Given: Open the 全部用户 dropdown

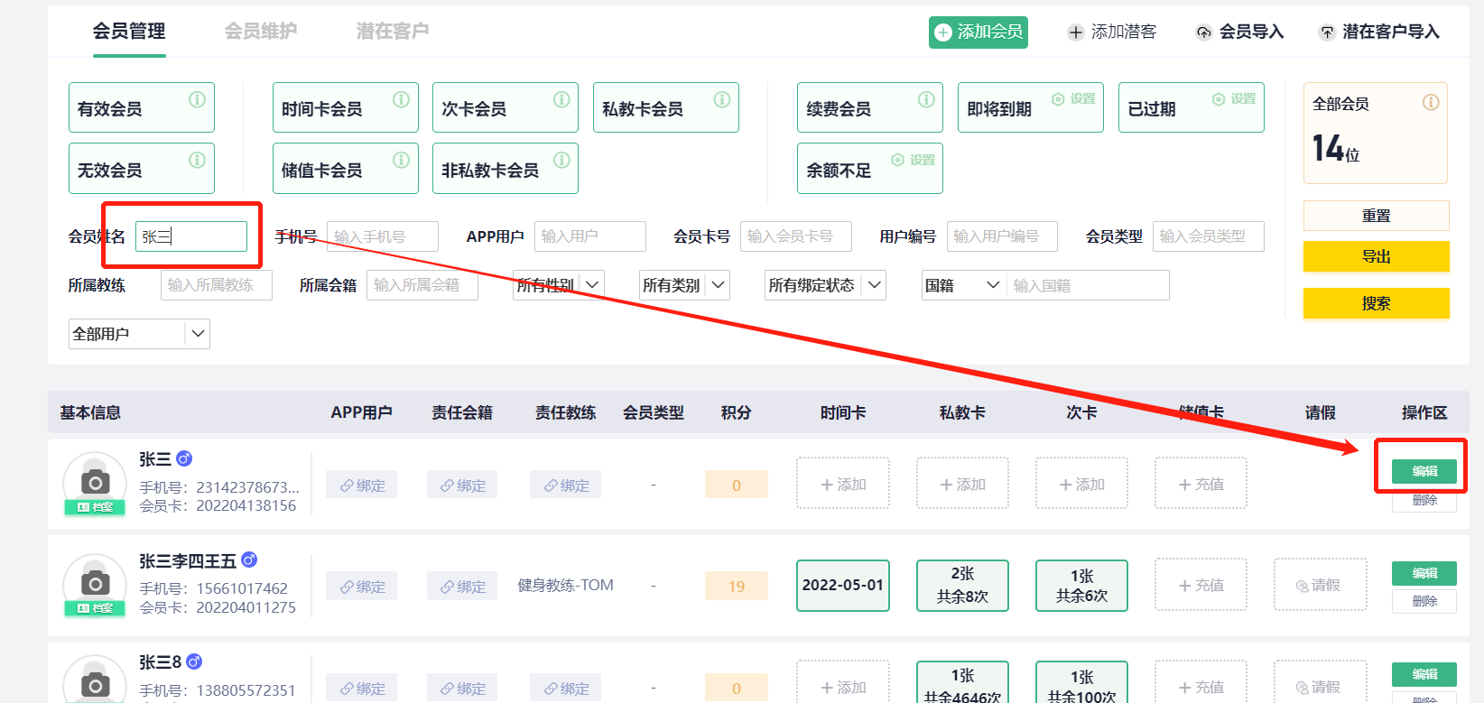Looking at the screenshot, I should coord(139,334).
